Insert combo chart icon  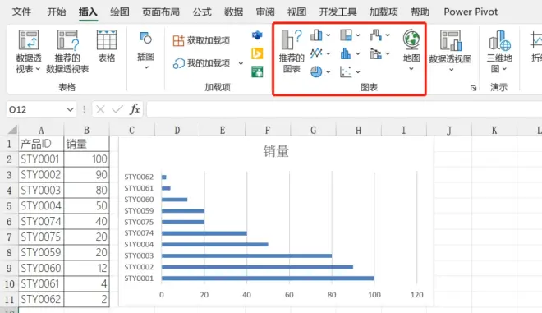(376, 53)
